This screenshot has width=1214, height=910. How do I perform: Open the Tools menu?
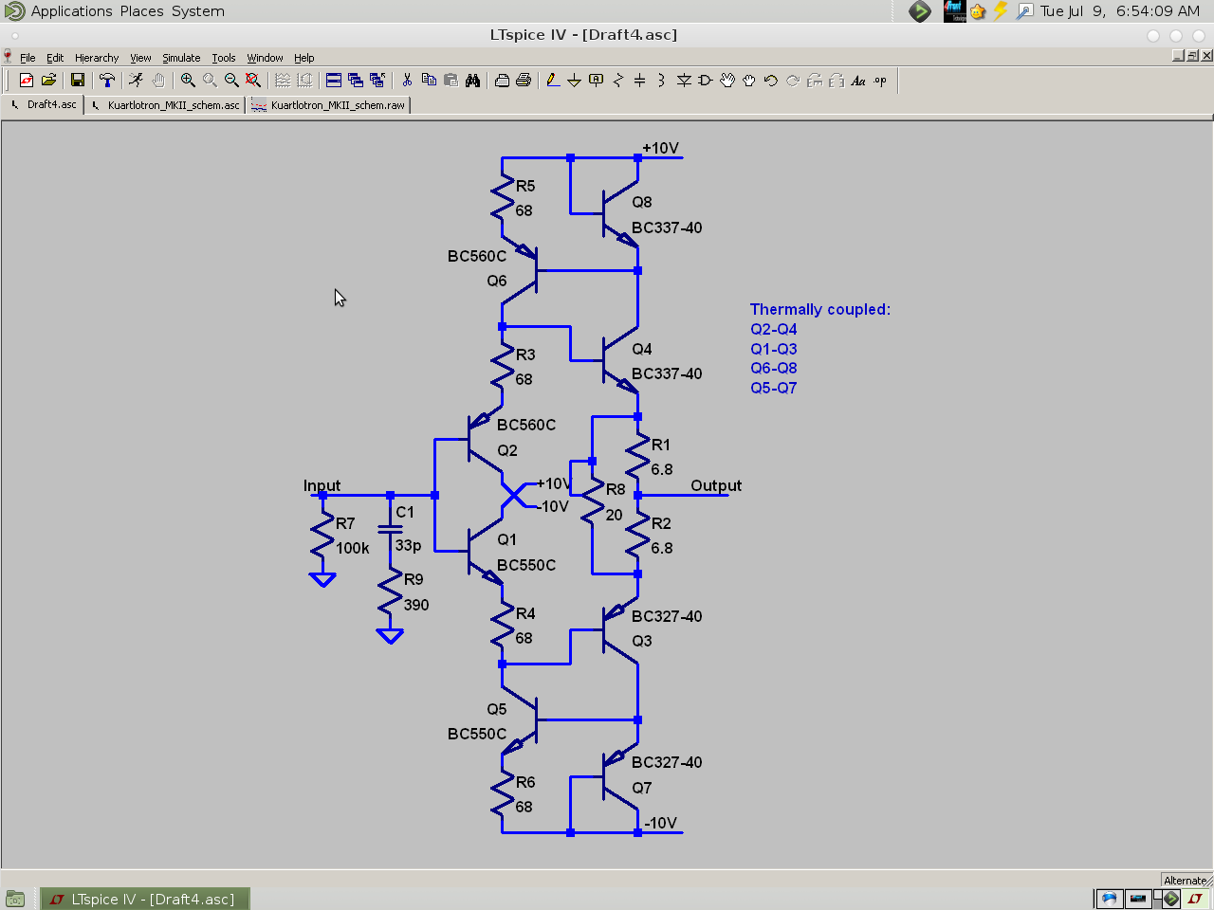tap(224, 58)
